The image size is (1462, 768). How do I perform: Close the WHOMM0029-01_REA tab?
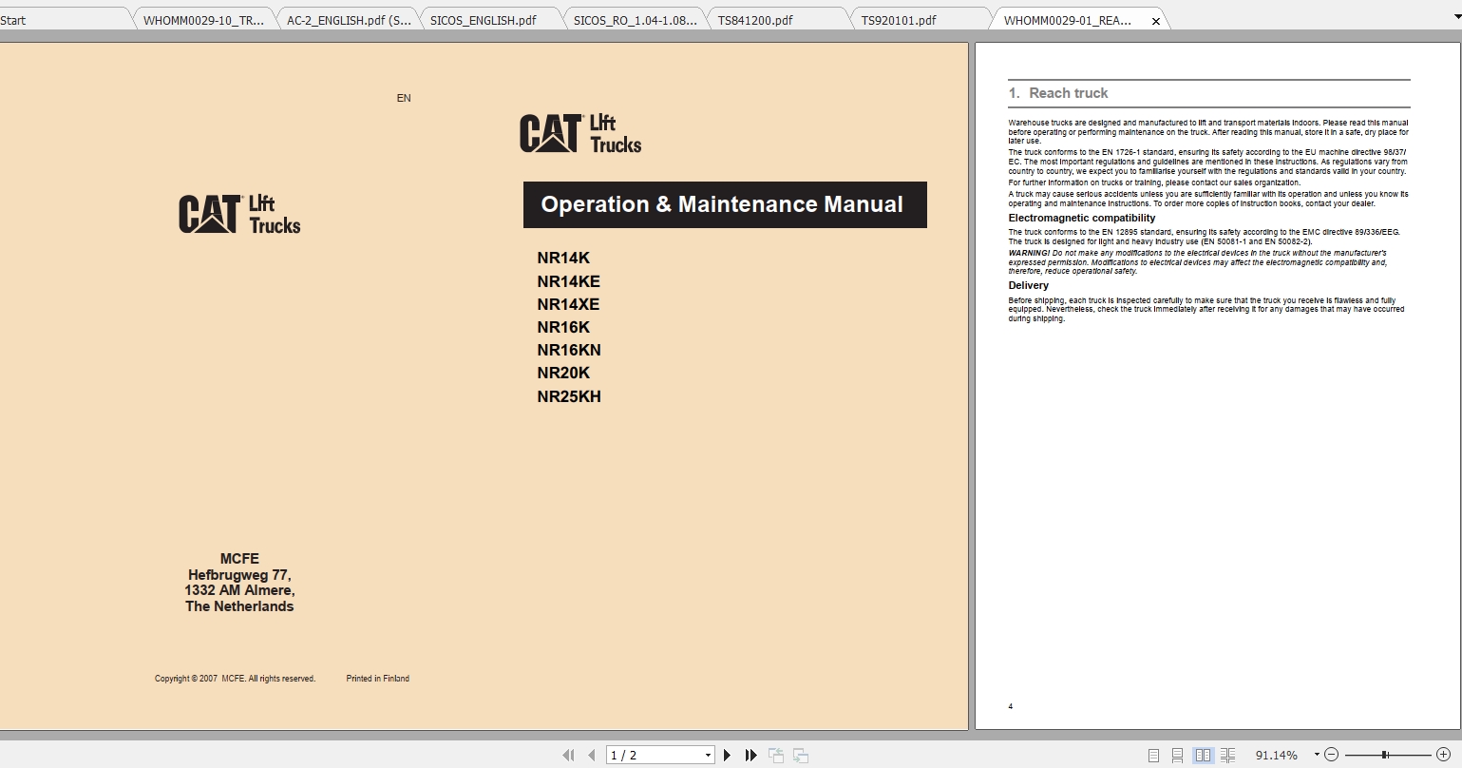(1156, 21)
